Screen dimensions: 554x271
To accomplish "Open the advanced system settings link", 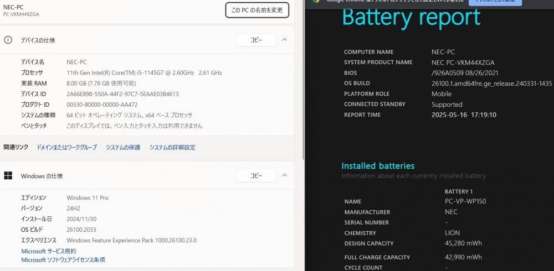I will point(172,148).
